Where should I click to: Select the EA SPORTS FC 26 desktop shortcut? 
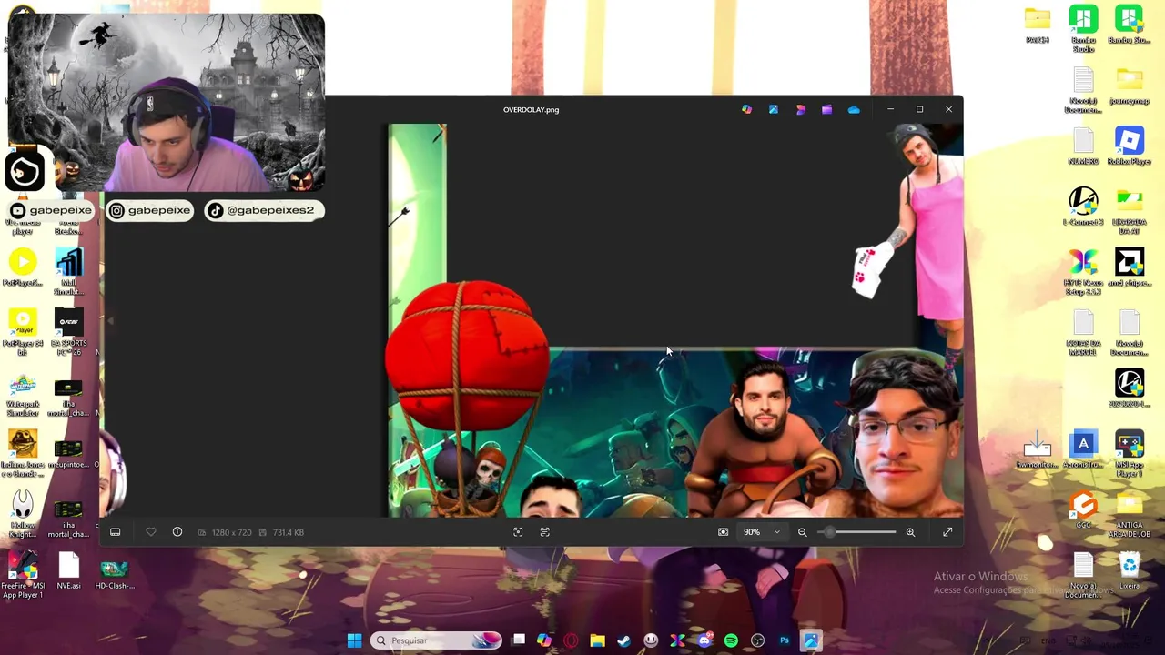69,333
